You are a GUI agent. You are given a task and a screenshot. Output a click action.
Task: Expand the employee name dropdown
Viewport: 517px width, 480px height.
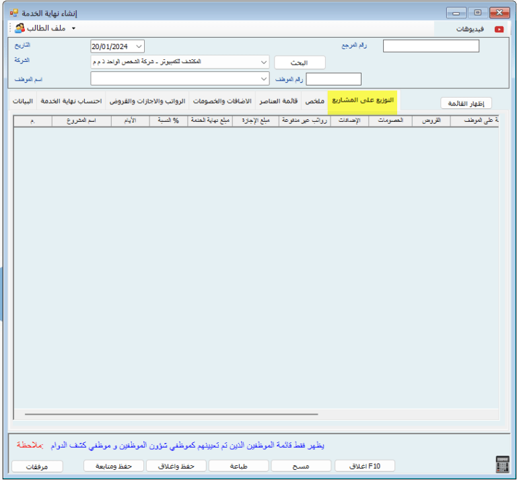(263, 79)
